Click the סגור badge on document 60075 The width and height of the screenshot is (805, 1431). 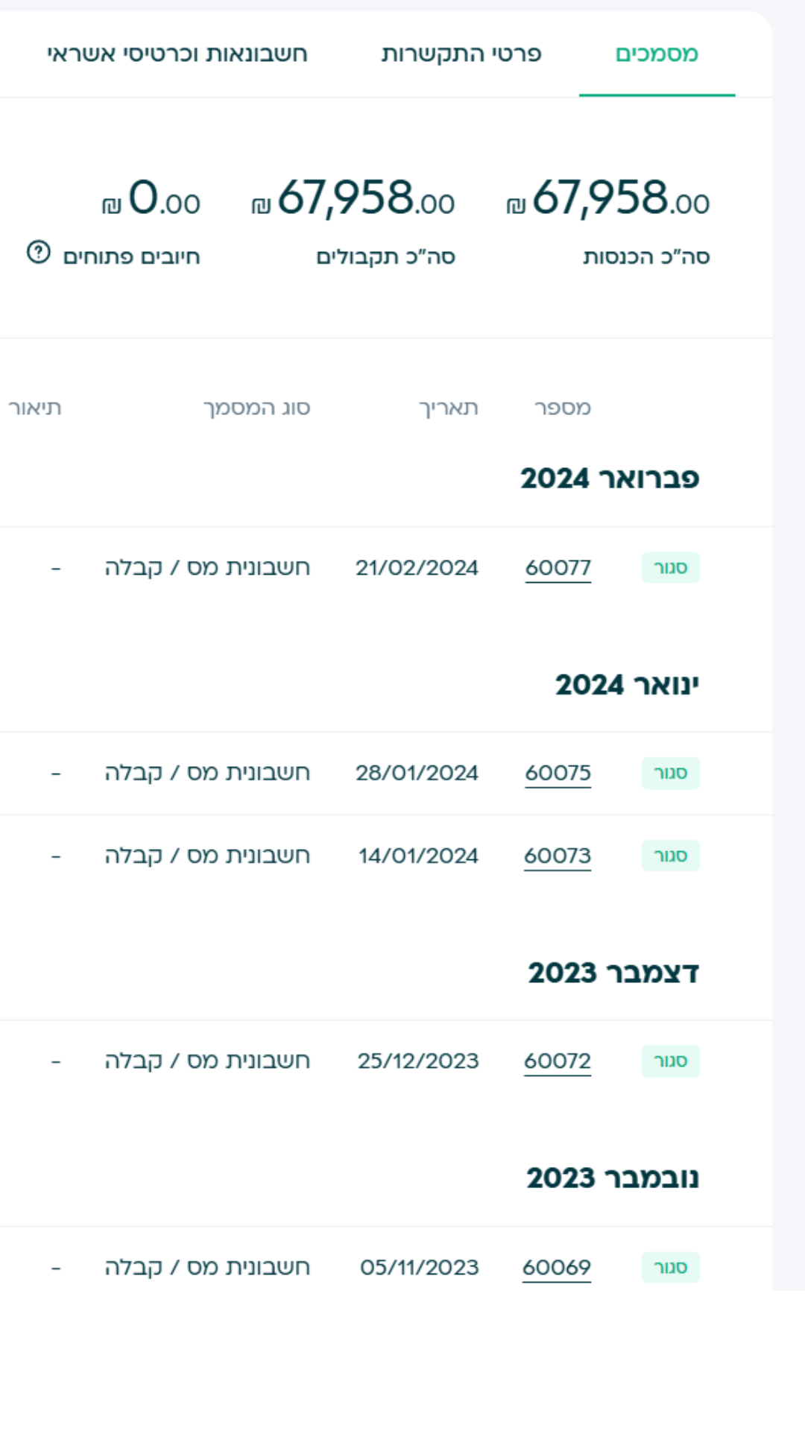pos(669,774)
